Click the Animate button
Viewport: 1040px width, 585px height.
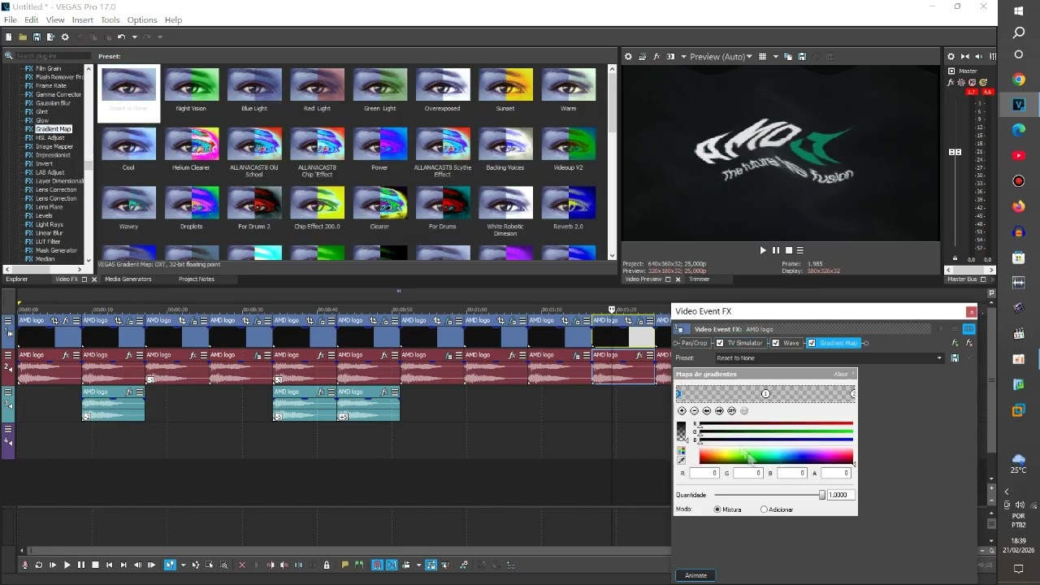click(695, 575)
